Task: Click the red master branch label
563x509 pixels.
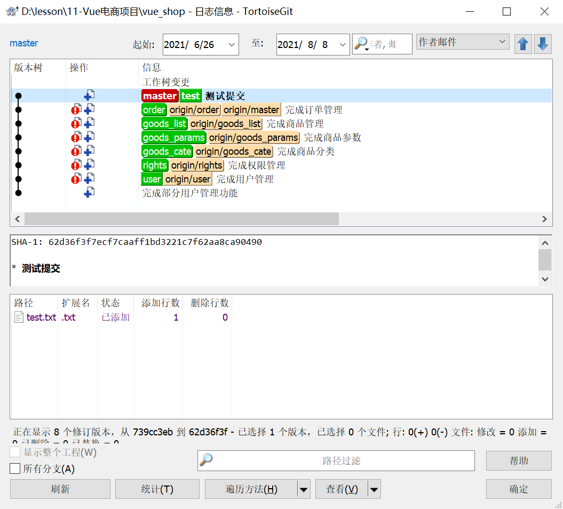Action: point(160,96)
